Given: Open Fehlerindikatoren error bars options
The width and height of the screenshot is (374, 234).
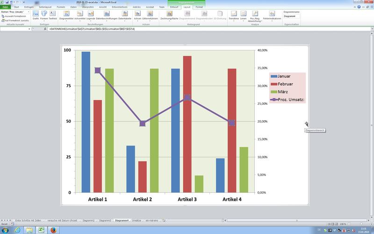Looking at the screenshot, I should [x=272, y=15].
